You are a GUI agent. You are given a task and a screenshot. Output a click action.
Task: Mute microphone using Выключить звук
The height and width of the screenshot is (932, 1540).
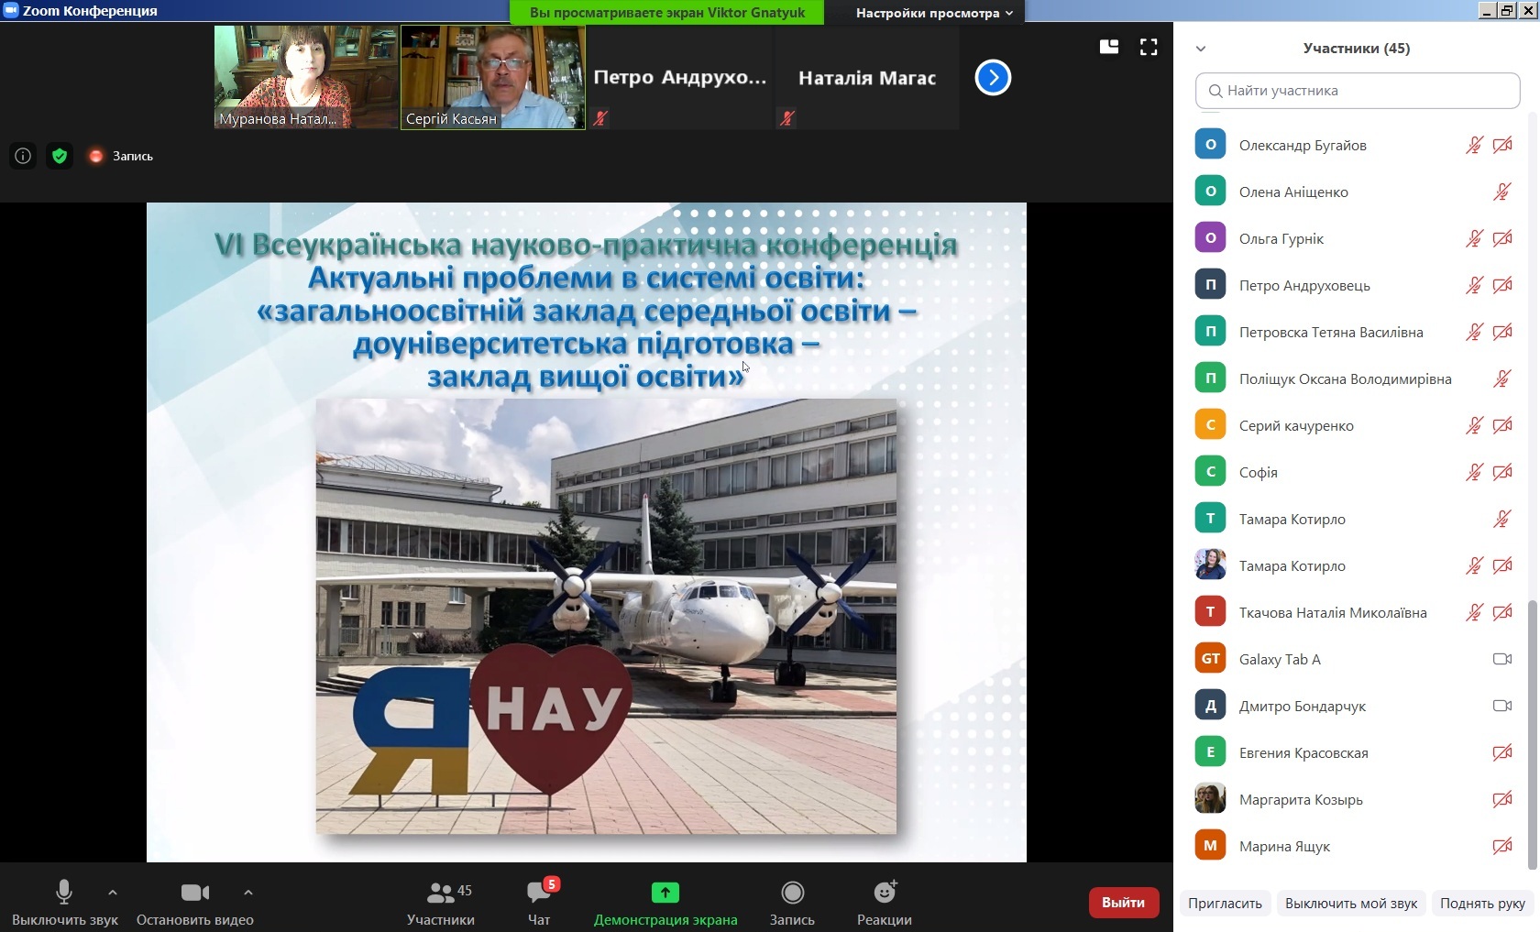tap(64, 902)
